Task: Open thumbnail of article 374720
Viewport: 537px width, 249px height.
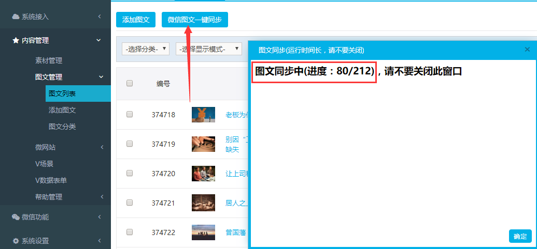Action: (203, 174)
